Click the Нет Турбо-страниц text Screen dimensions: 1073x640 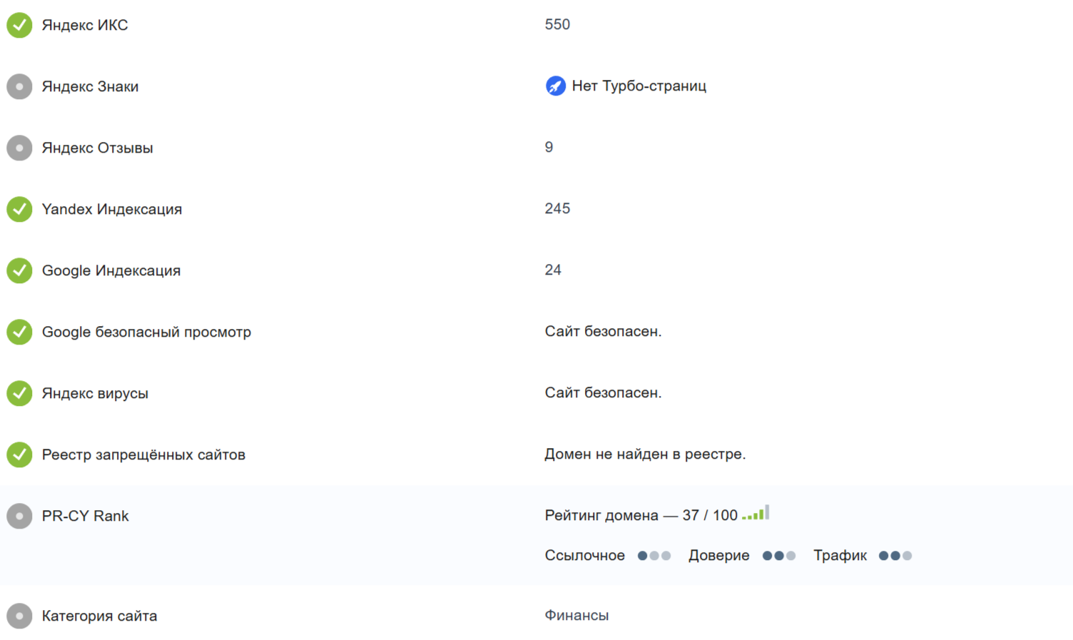point(639,86)
